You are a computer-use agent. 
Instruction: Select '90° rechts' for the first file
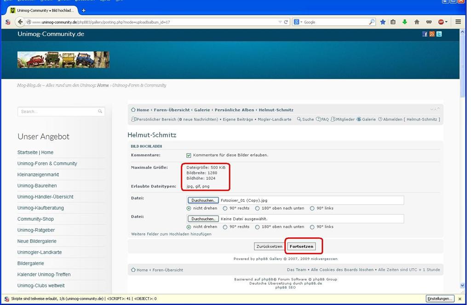tap(225, 208)
